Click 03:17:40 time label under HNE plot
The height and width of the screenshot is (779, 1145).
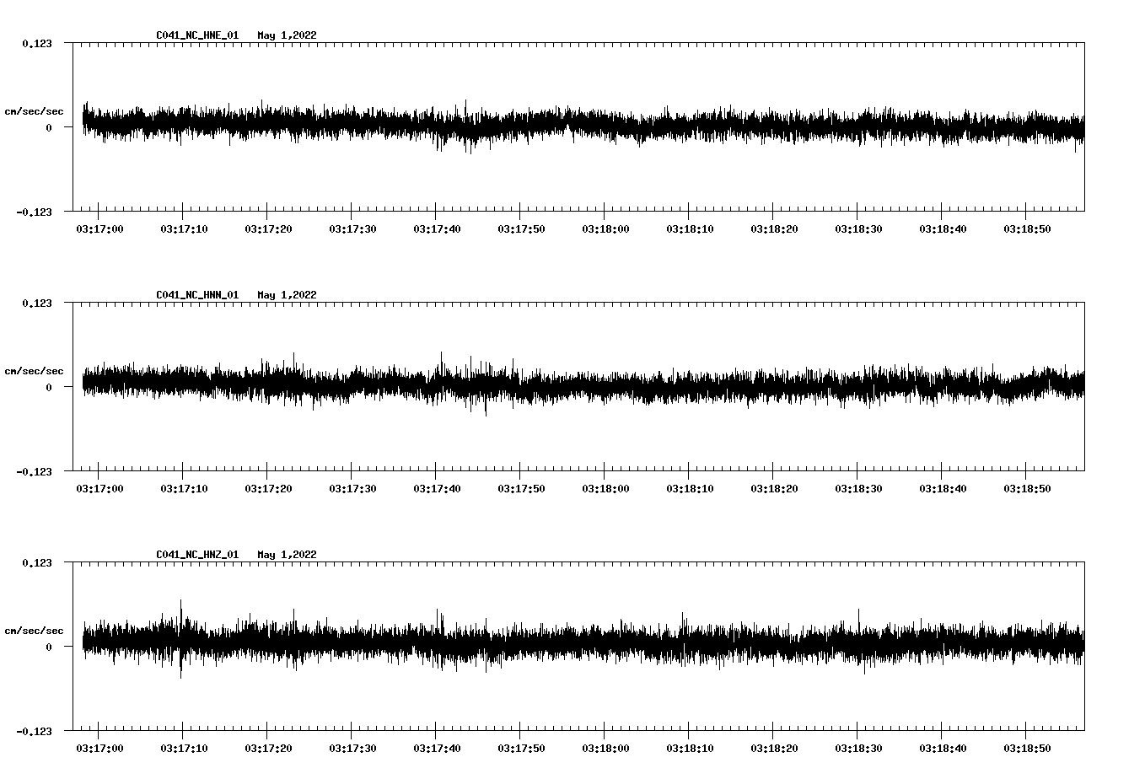(x=437, y=228)
